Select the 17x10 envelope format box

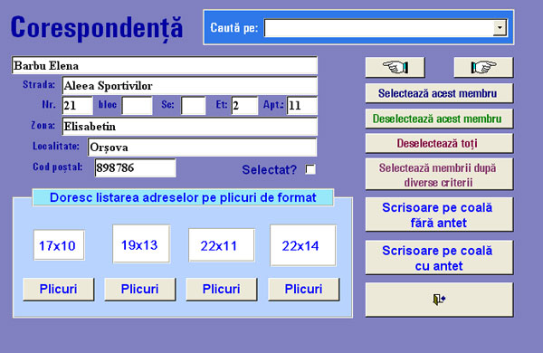[59, 245]
